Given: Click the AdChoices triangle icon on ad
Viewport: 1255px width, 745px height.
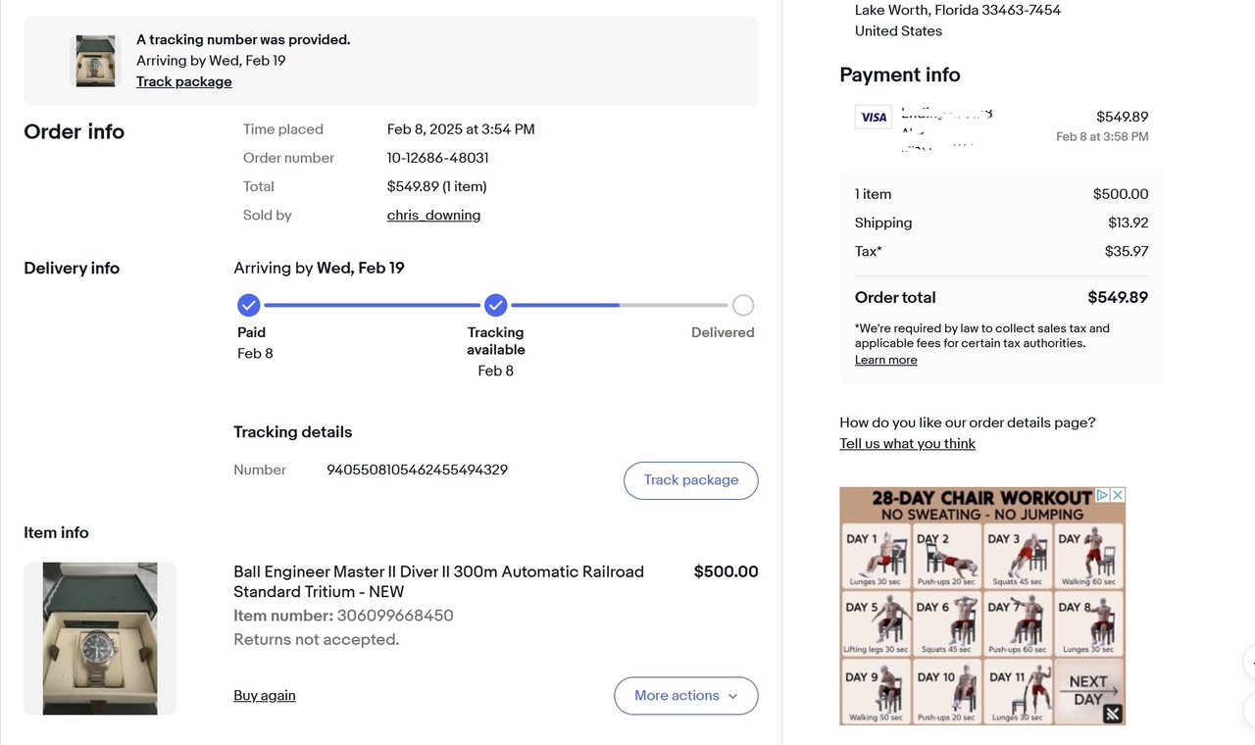Looking at the screenshot, I should (x=1102, y=495).
